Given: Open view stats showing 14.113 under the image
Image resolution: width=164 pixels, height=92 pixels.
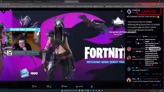Looking at the screenshot, I should click(x=79, y=86).
